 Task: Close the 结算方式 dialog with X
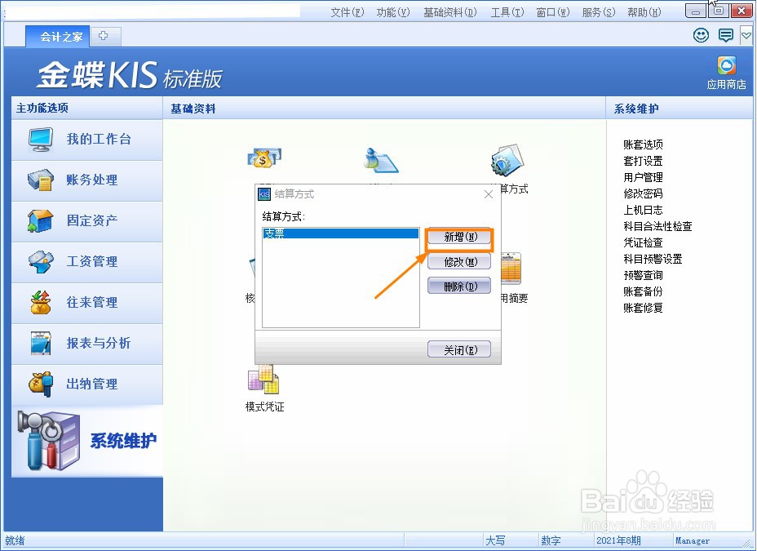[x=489, y=194]
